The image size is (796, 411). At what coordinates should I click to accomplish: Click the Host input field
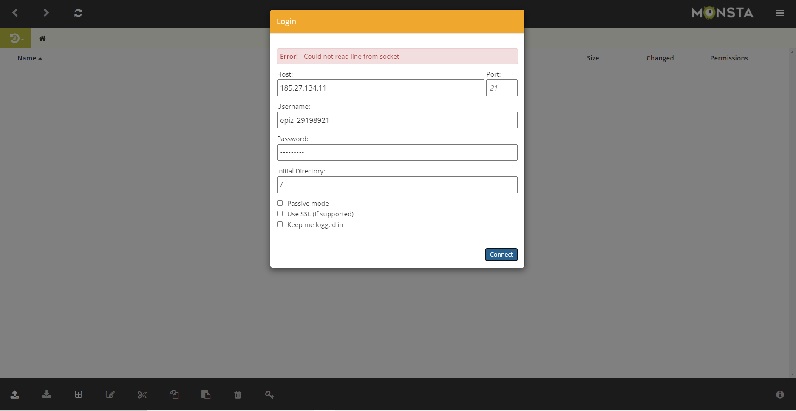380,88
